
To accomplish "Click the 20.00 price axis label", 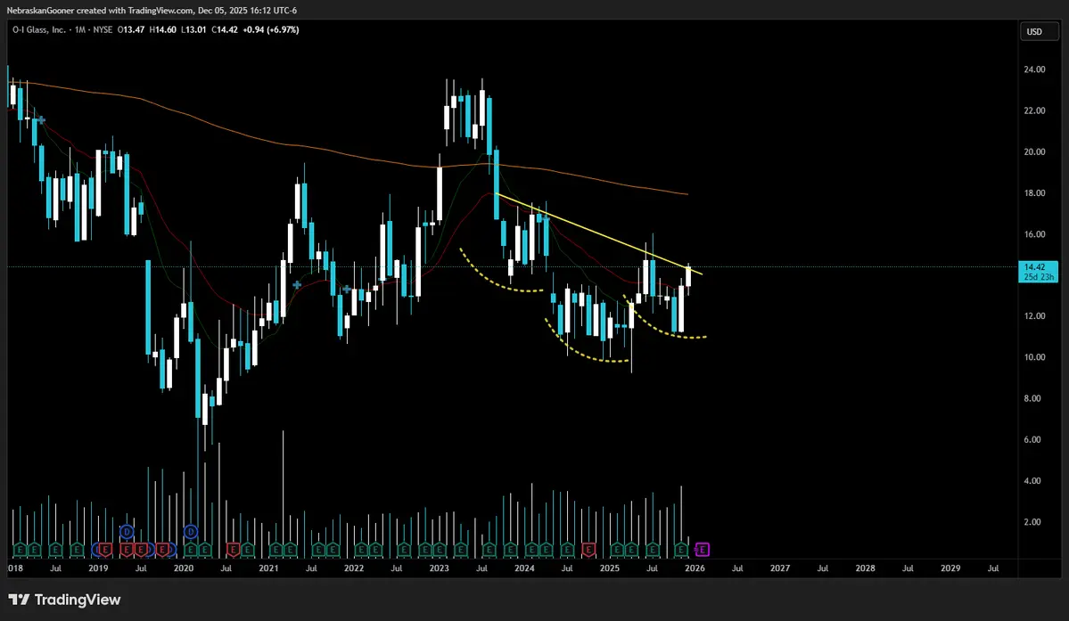I will [1034, 151].
